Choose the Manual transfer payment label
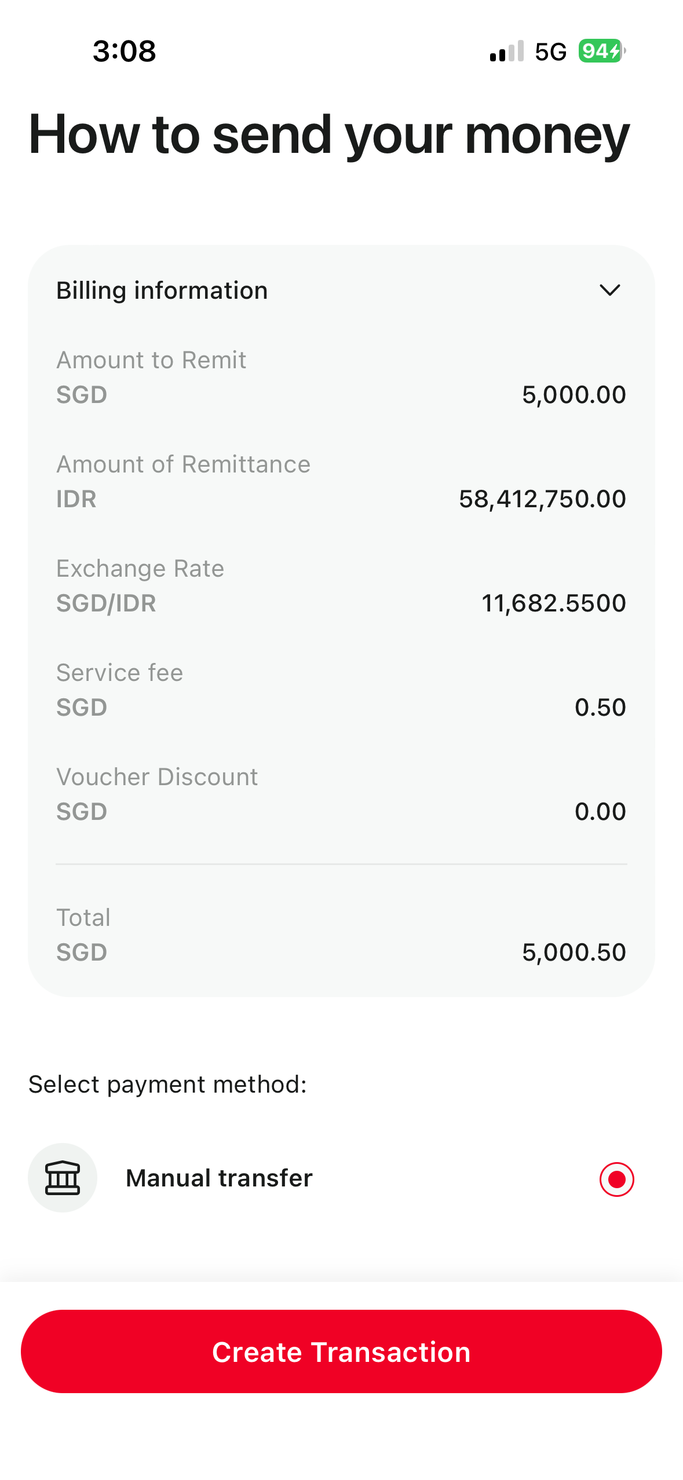Screen dimensions: 683x1480 [219, 1178]
